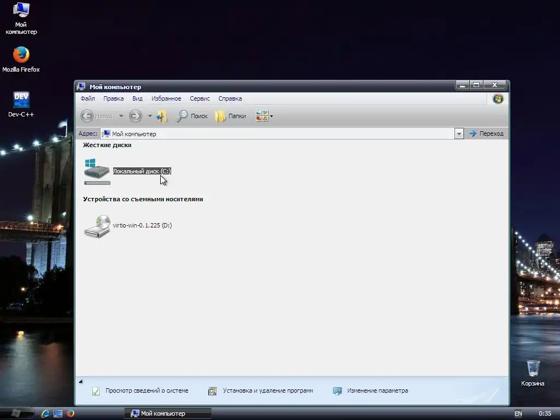The image size is (560, 420).
Task: Open Установка и удаление программ link
Action: tap(268, 390)
